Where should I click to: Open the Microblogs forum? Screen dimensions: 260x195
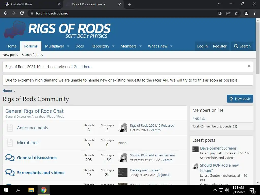[28, 143]
